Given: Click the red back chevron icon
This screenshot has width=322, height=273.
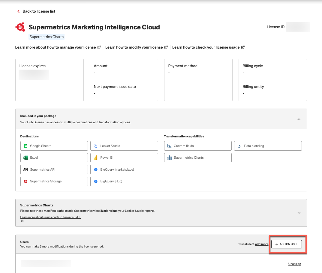Looking at the screenshot, I should 19,11.
